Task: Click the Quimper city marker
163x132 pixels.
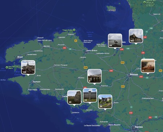Action: click(33, 82)
